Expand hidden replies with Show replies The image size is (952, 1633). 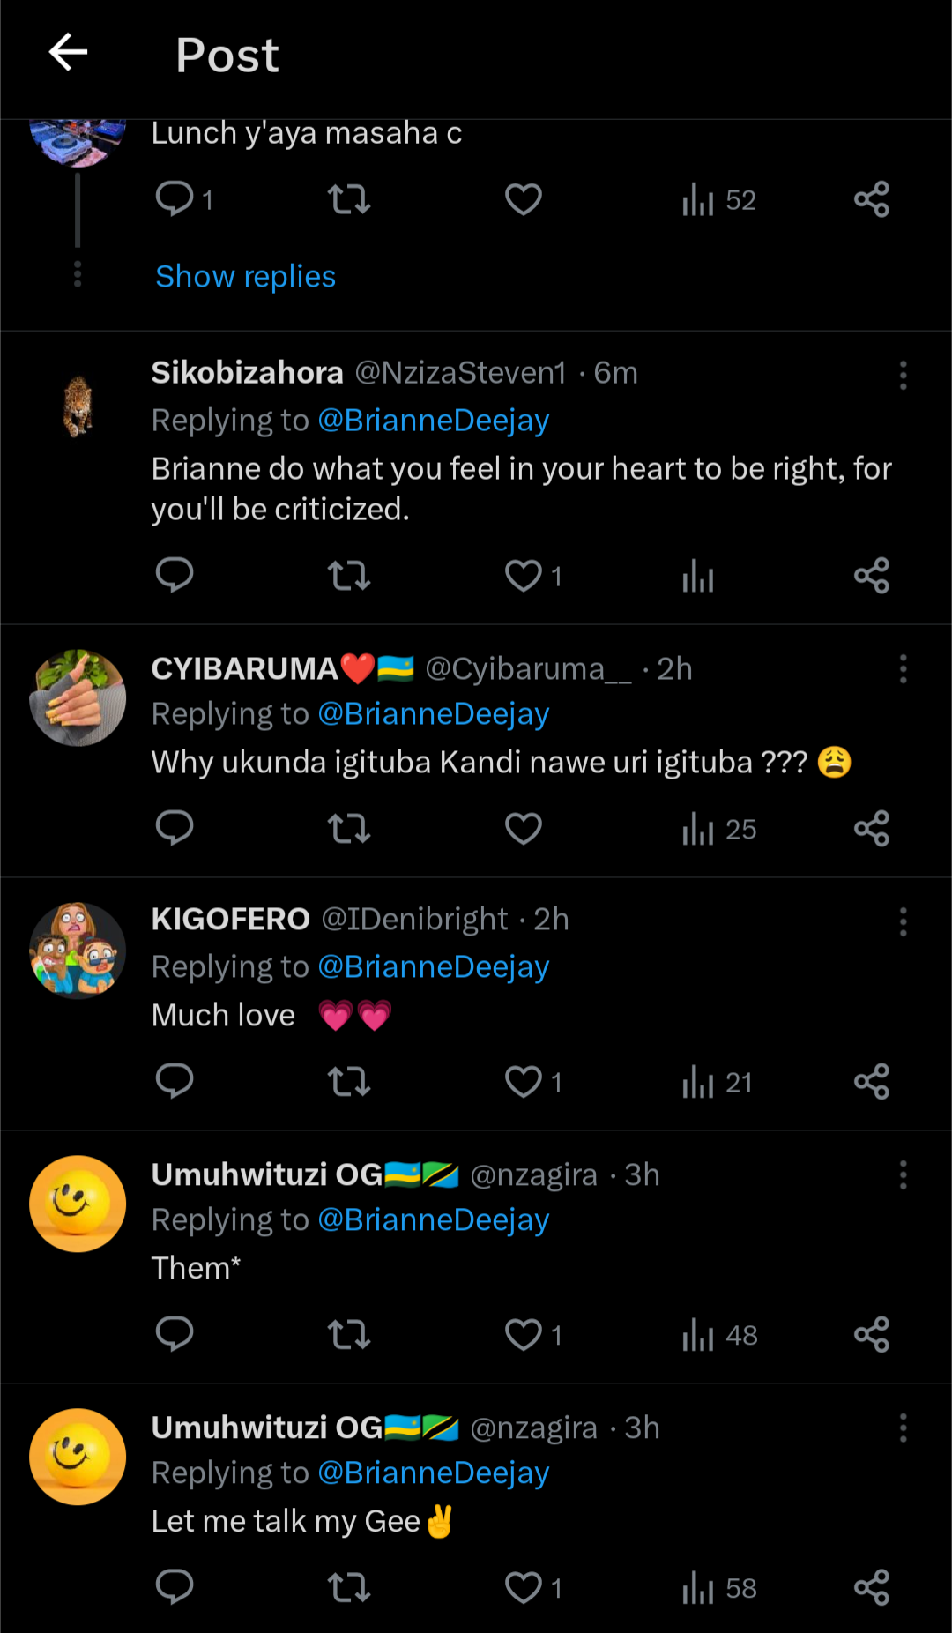click(245, 277)
